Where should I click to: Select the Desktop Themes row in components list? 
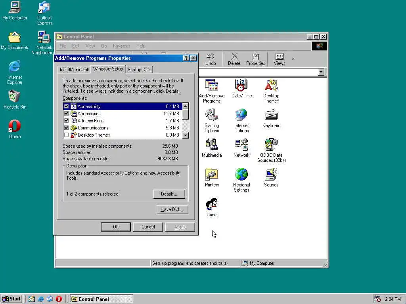coord(123,135)
